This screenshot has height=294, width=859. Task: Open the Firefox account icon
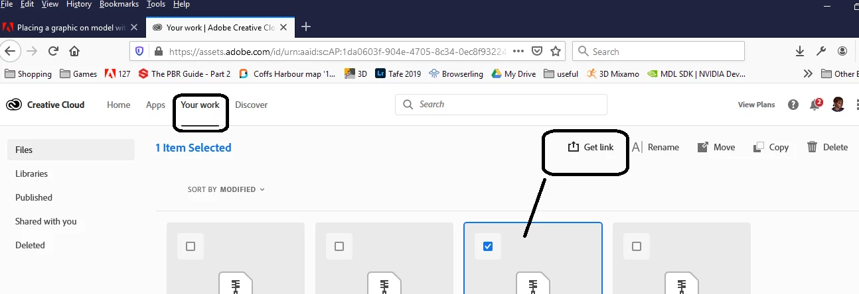pyautogui.click(x=842, y=51)
